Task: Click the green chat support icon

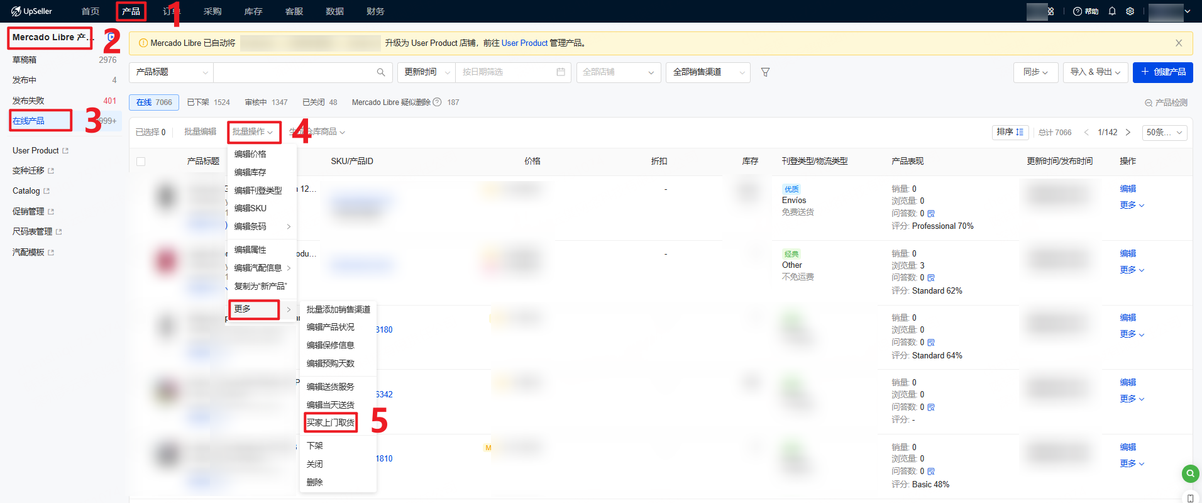Action: click(1190, 473)
